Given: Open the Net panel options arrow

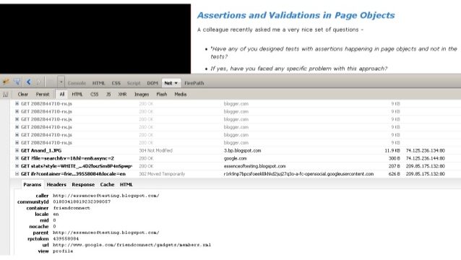Looking at the screenshot, I should pyautogui.click(x=176, y=83).
